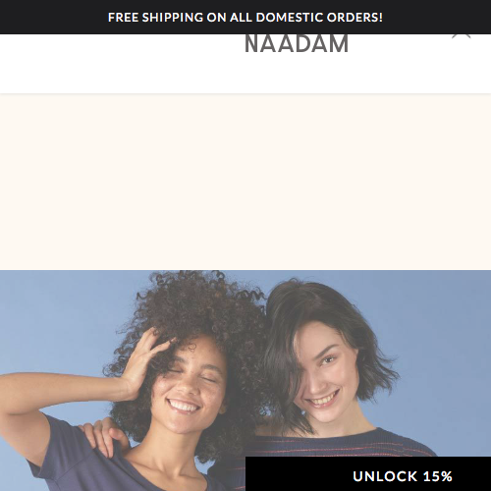
Task: Click the empty cream banner section
Action: click(245, 182)
